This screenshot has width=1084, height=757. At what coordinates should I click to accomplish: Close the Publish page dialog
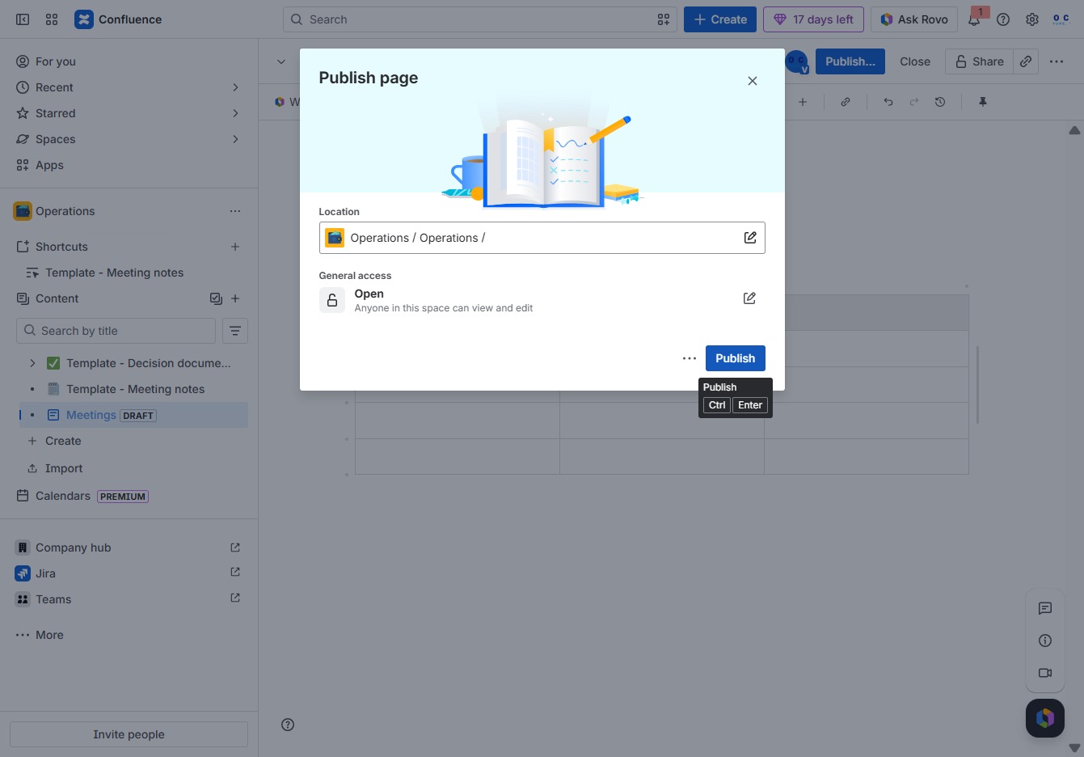pos(753,81)
